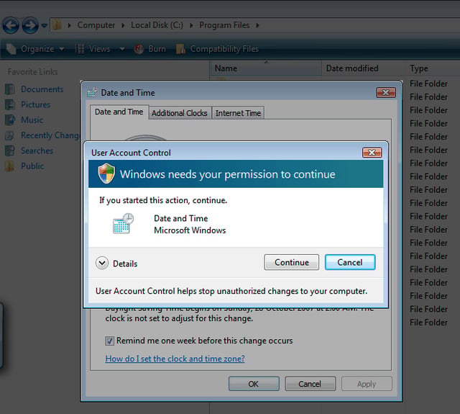Sort by Date modified column header
Image resolution: width=460 pixels, height=414 pixels.
[363, 68]
